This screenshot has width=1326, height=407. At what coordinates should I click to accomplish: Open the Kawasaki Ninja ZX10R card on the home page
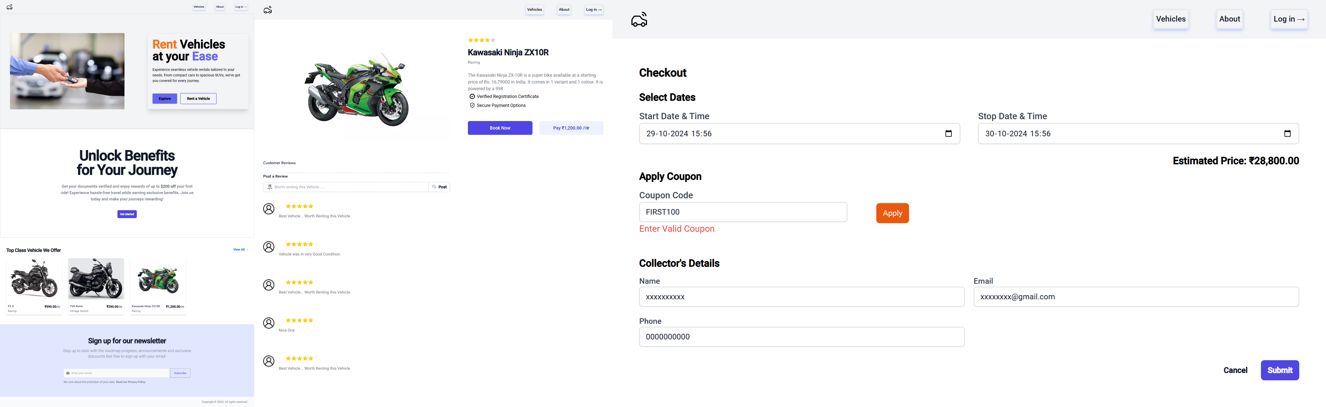(158, 286)
